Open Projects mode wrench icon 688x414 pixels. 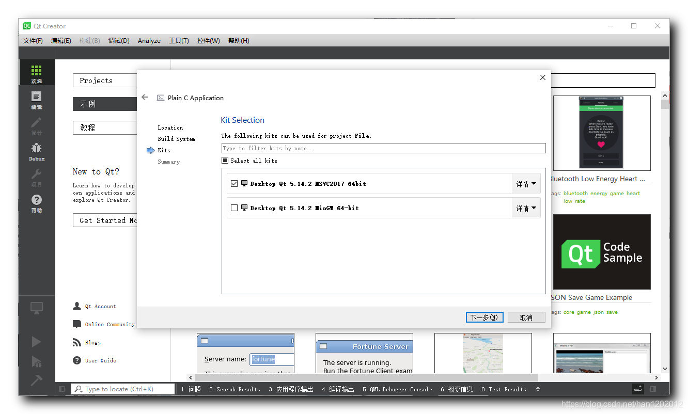click(x=36, y=177)
